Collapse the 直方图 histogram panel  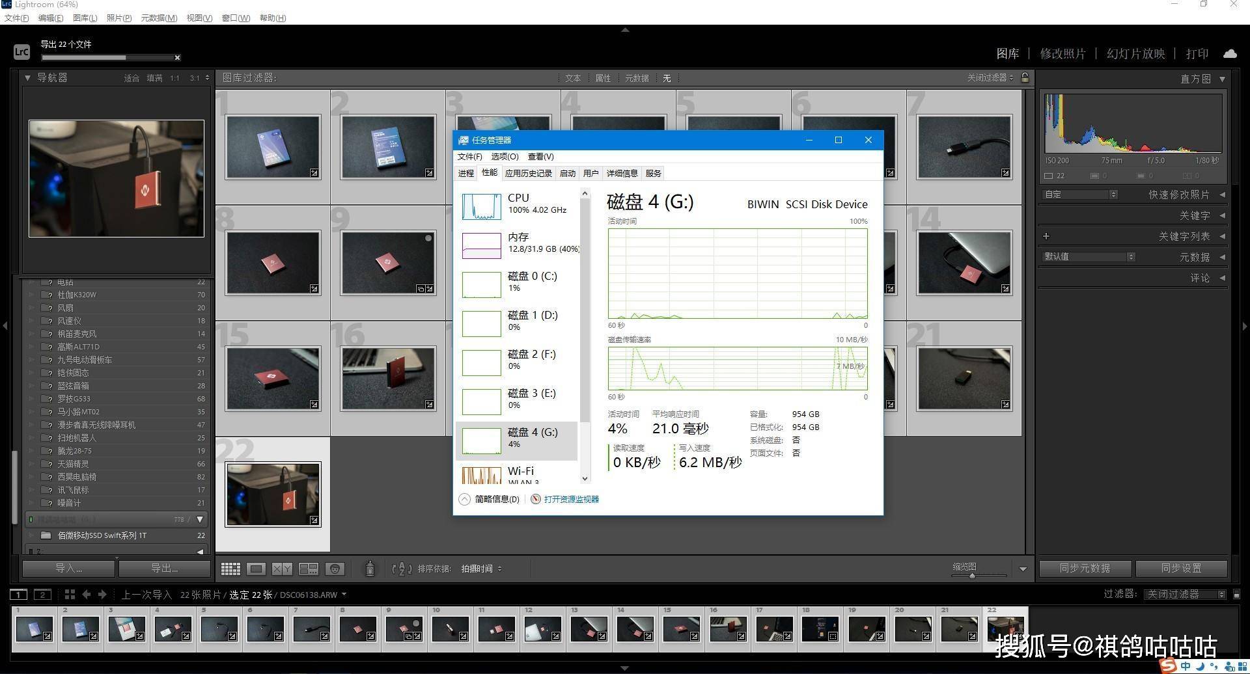click(x=1222, y=79)
